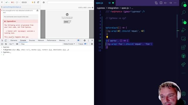
Task: Activate the DevTools inspect element picker
Action: click(x=2, y=41)
